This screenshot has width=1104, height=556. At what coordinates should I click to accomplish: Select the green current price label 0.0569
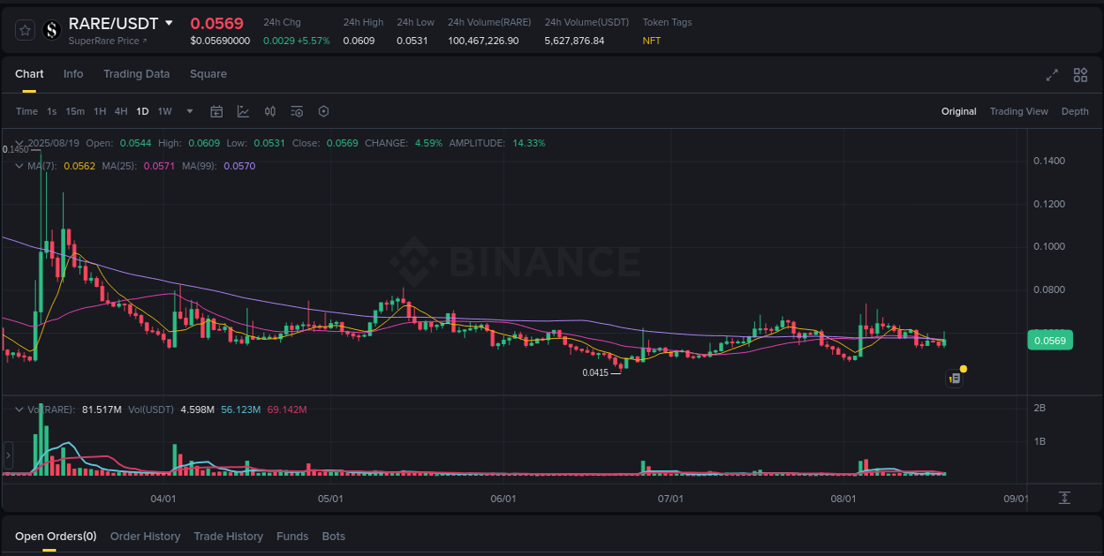coord(1050,340)
